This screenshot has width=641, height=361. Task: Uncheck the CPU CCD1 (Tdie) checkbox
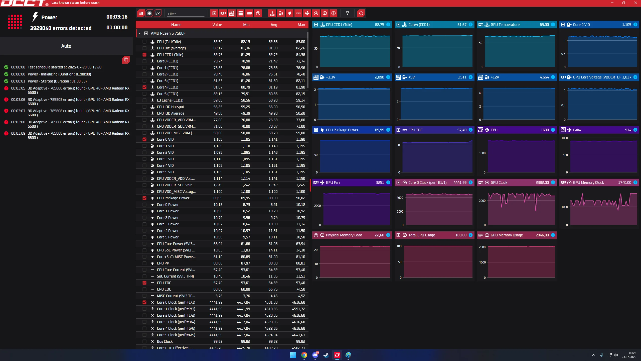click(144, 55)
